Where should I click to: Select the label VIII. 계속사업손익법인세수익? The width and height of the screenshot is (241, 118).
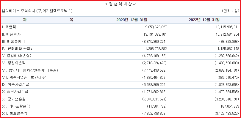pyautogui.click(x=25, y=78)
